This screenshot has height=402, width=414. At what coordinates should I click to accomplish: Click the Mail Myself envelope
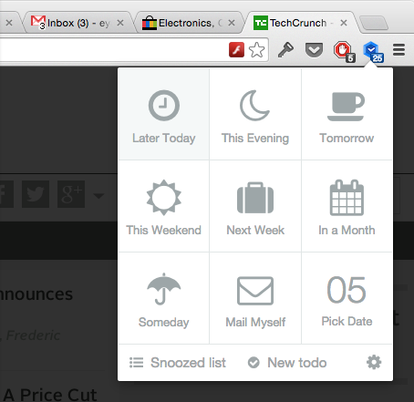255,298
